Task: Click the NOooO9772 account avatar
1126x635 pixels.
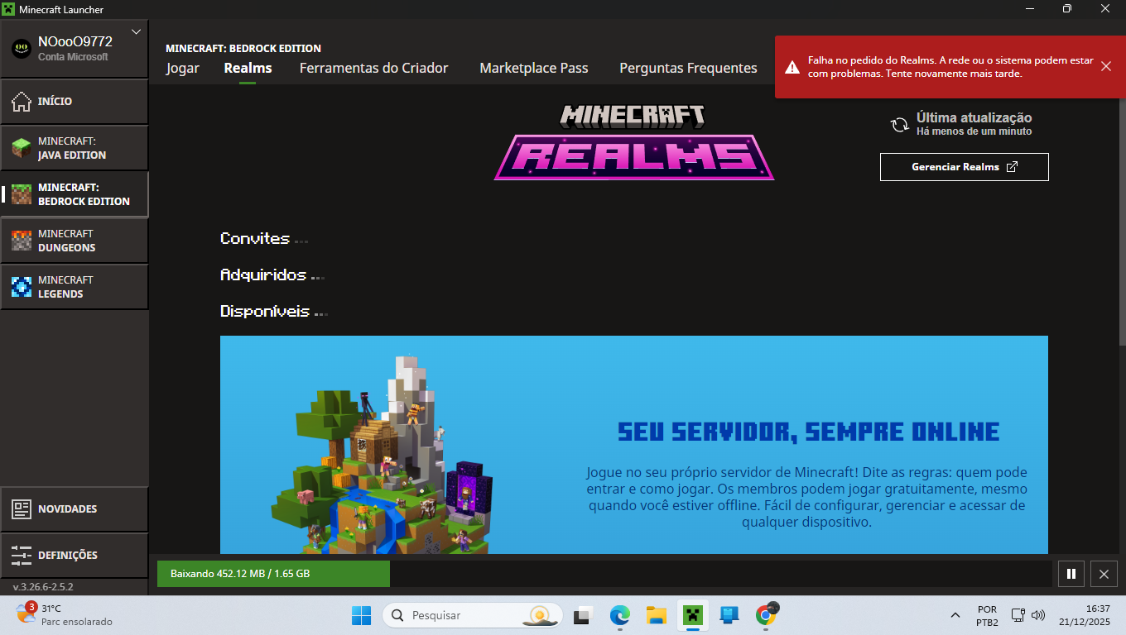Action: point(22,48)
